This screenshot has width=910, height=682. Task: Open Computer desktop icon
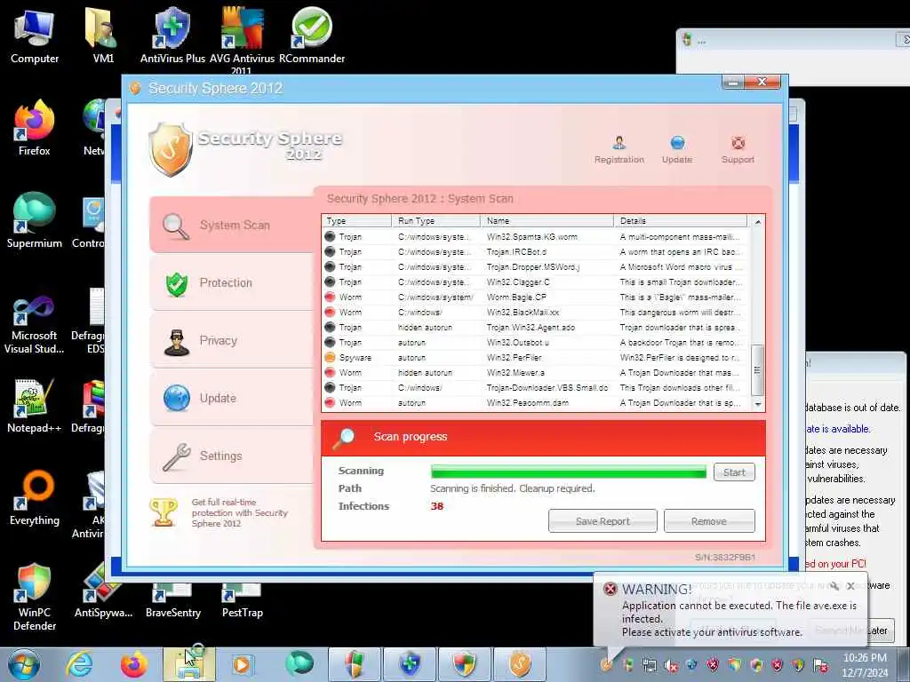click(x=35, y=36)
